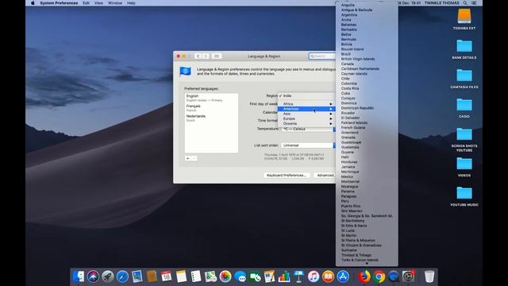The width and height of the screenshot is (508, 286).
Task: Open Calendar icon showing 18
Action: (166, 276)
